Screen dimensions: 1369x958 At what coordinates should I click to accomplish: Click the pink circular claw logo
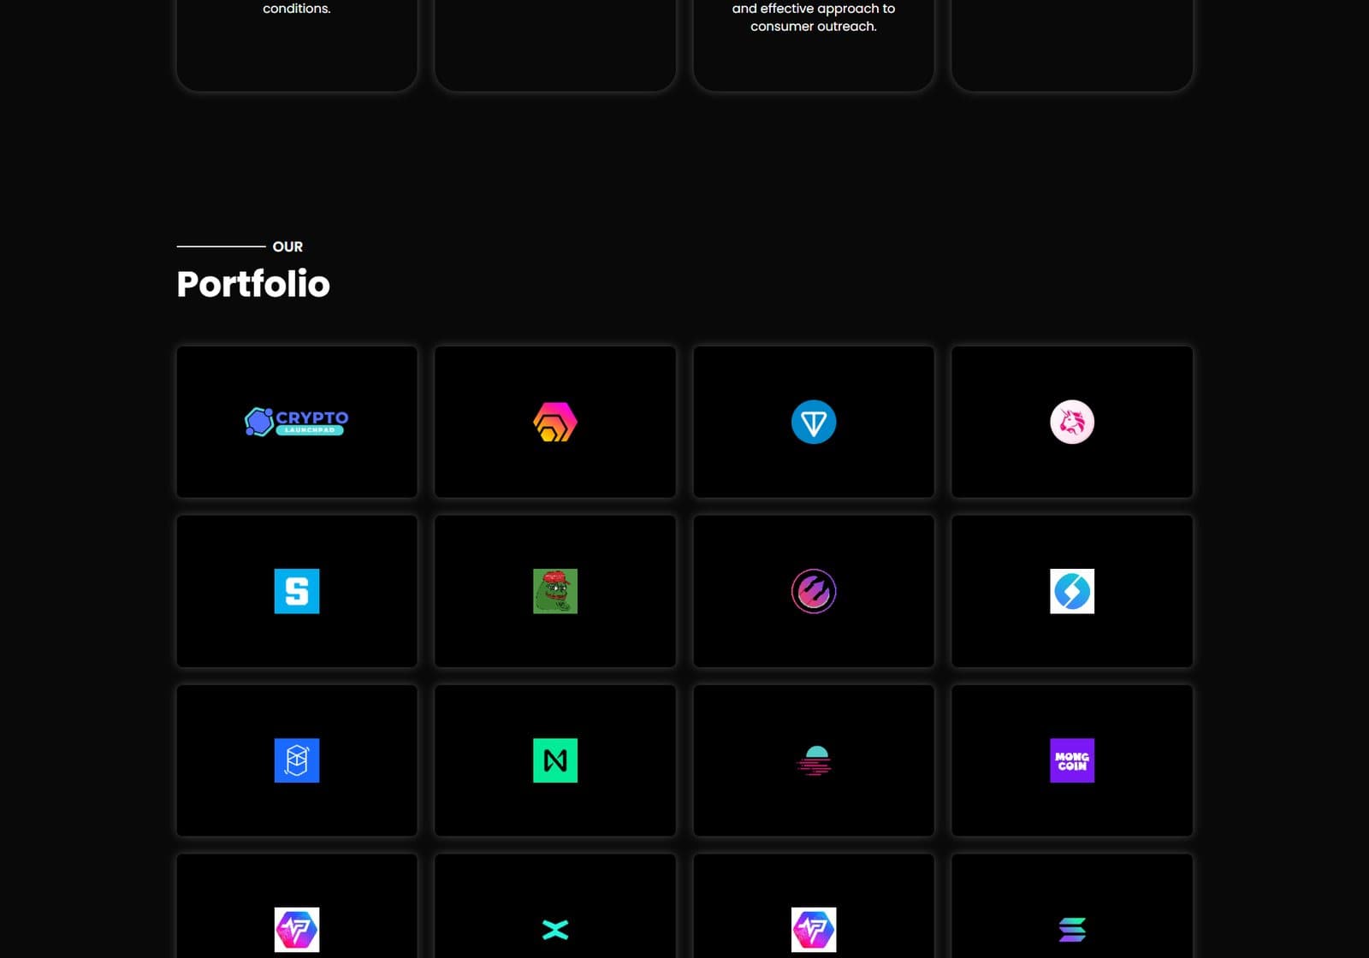(814, 591)
